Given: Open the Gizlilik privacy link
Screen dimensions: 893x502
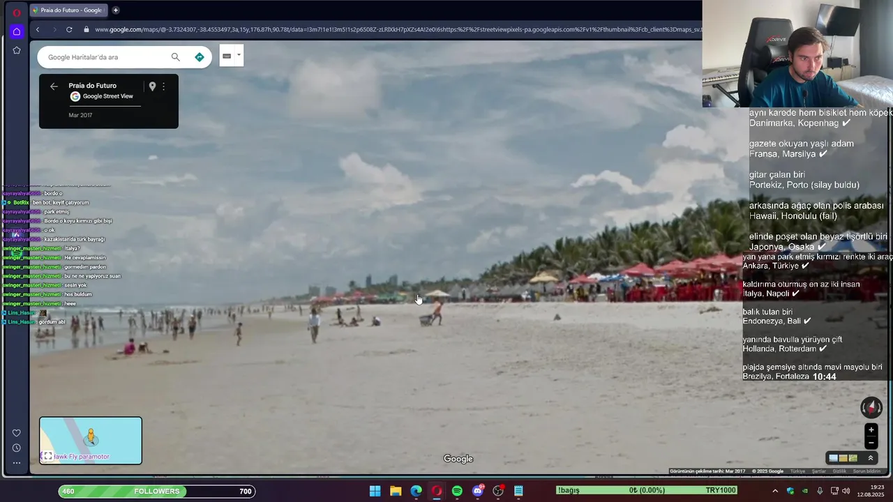Looking at the screenshot, I should [x=839, y=471].
